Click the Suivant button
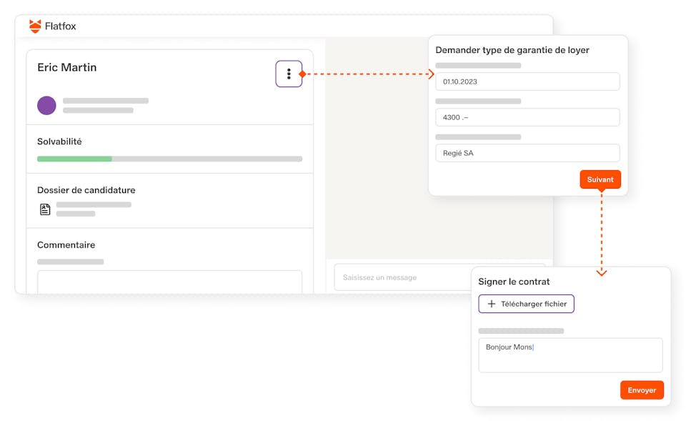 [600, 179]
